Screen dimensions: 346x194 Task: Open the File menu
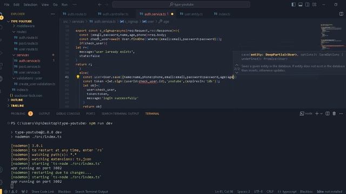[6, 5]
